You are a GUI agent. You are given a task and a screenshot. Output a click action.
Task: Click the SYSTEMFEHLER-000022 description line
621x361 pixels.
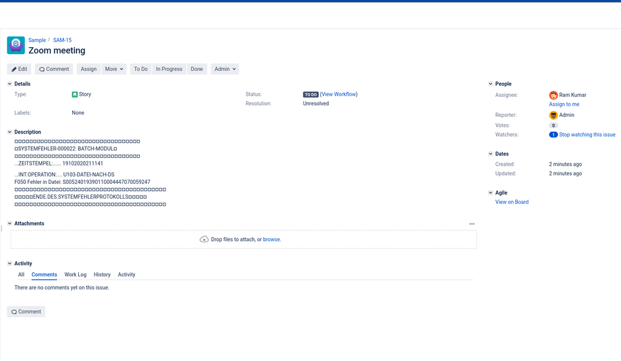click(x=66, y=149)
